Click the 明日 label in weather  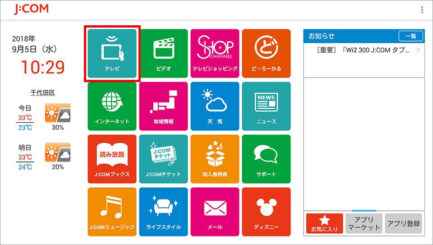(25, 148)
